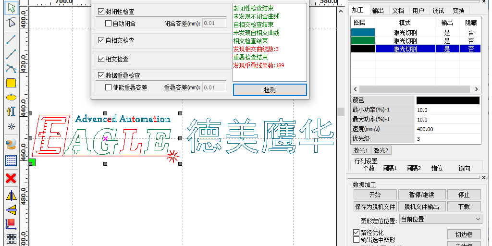Select the Bezier curve tool
The image size is (492, 246).
(12, 68)
